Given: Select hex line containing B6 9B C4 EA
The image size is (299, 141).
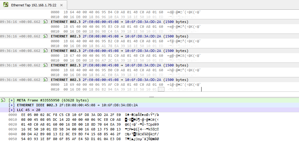Looking at the screenshot, I should 126,31.
